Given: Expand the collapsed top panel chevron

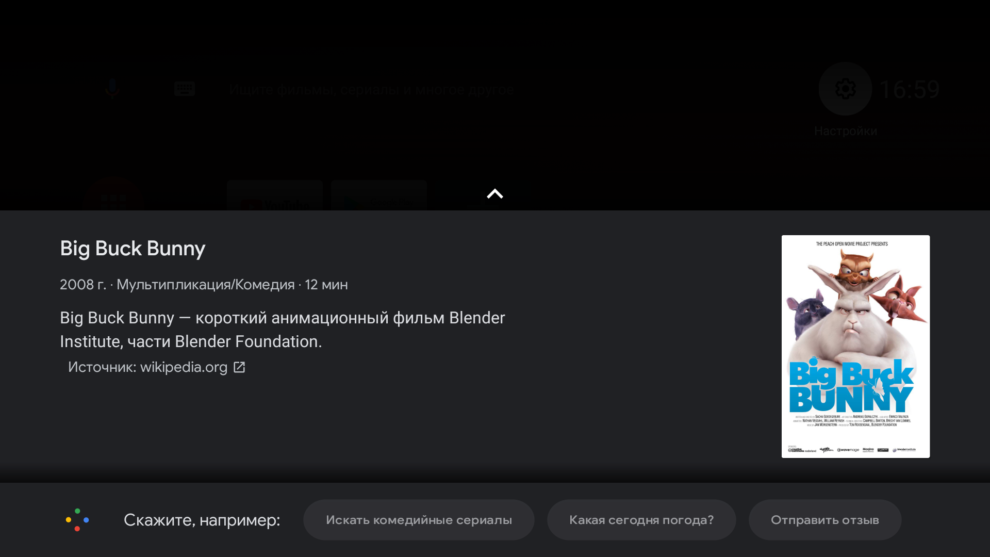Looking at the screenshot, I should (495, 193).
